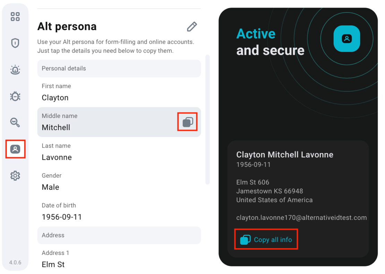
Task: Click the email address on the dark card
Action: pyautogui.click(x=301, y=217)
